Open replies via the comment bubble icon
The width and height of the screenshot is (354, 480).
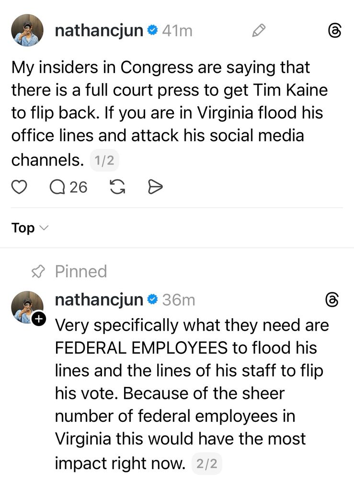point(57,187)
